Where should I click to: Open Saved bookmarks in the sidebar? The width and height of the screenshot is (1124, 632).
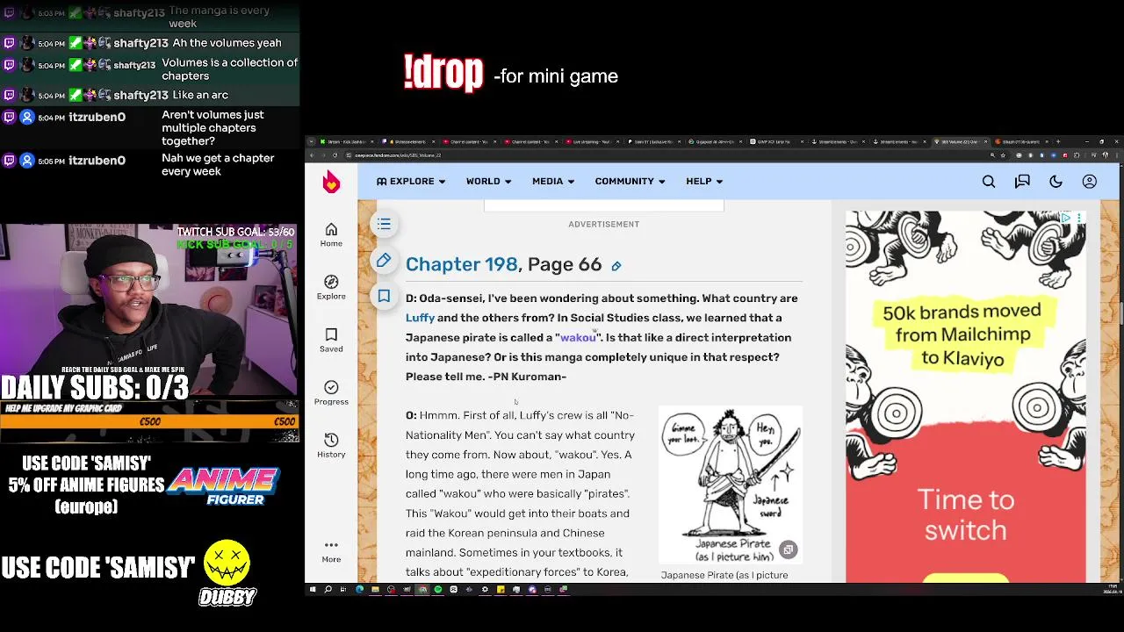pos(331,340)
